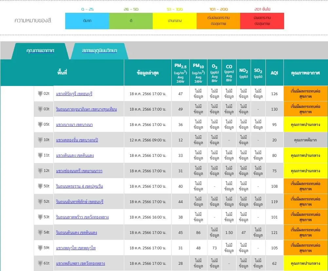This screenshot has height=271, width=328.
Task: Select the yellow 51 - 100 legend swatch
Action: point(175,21)
